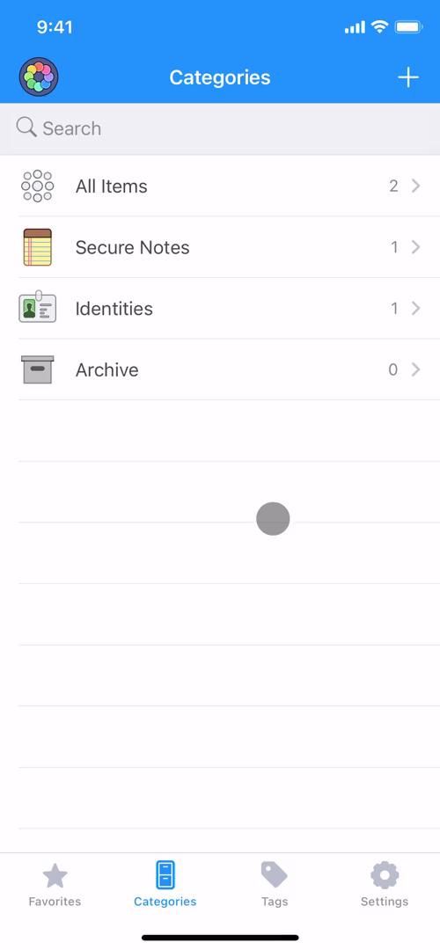Open the Identities category label
This screenshot has width=440, height=950.
coord(114,309)
